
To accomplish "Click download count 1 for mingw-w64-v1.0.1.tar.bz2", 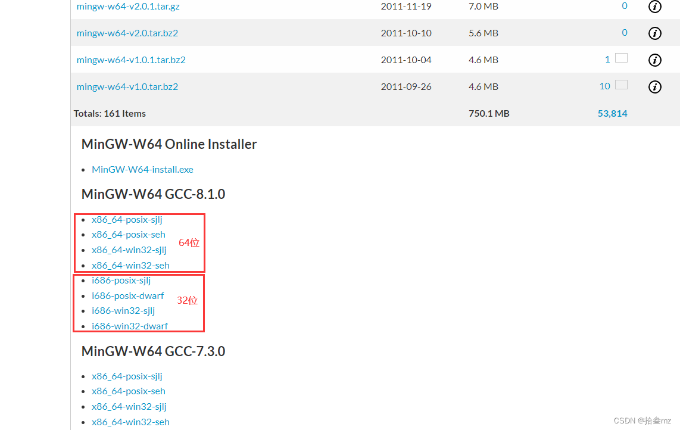I will click(607, 60).
